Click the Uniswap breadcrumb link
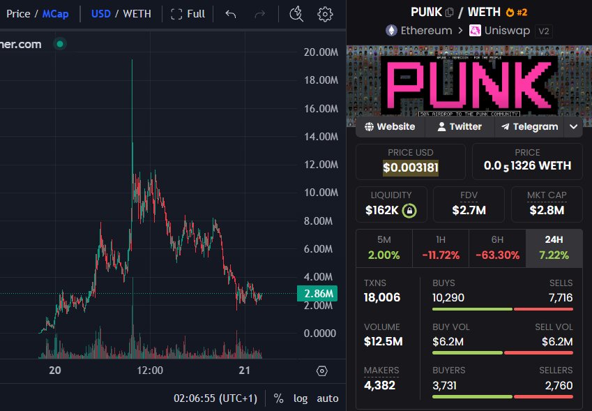This screenshot has height=411, width=592. [507, 30]
